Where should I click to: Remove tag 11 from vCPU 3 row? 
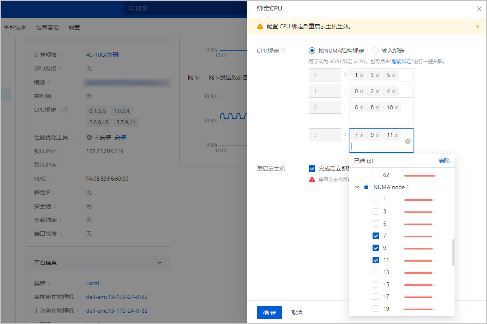point(396,135)
